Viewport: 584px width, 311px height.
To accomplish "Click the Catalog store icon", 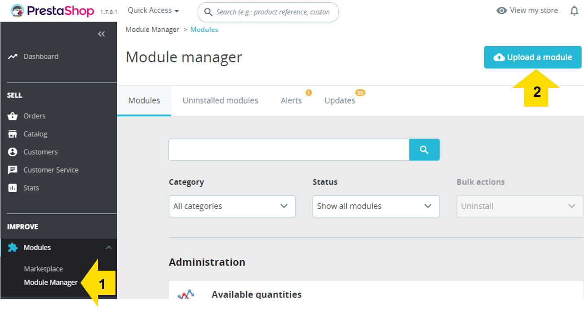I will (x=13, y=134).
